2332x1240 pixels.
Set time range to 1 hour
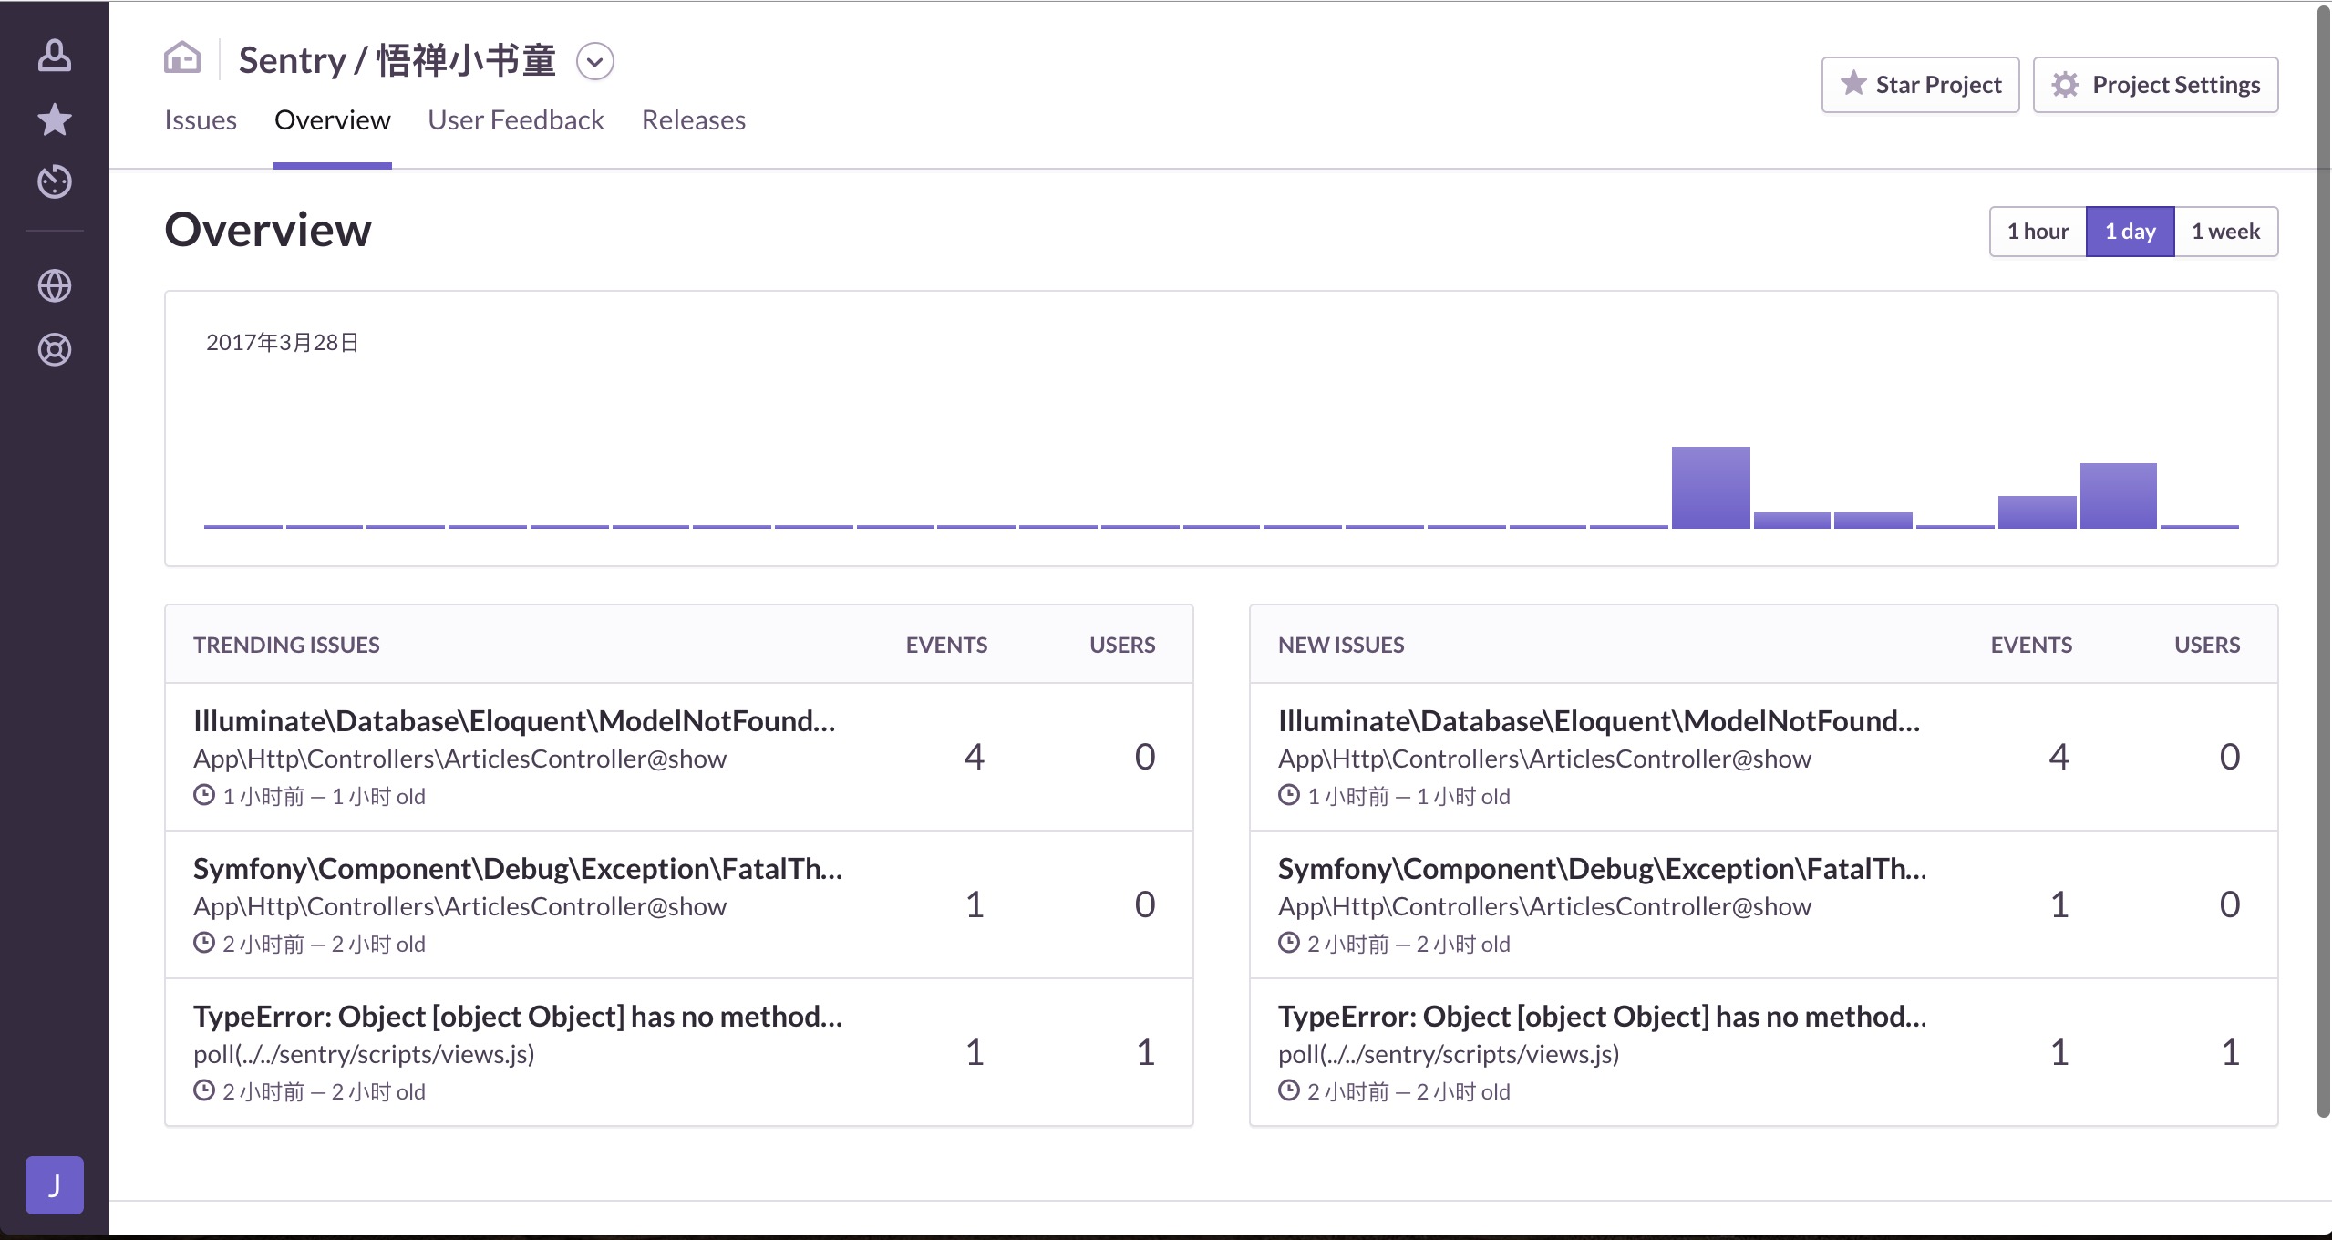pos(2038,232)
